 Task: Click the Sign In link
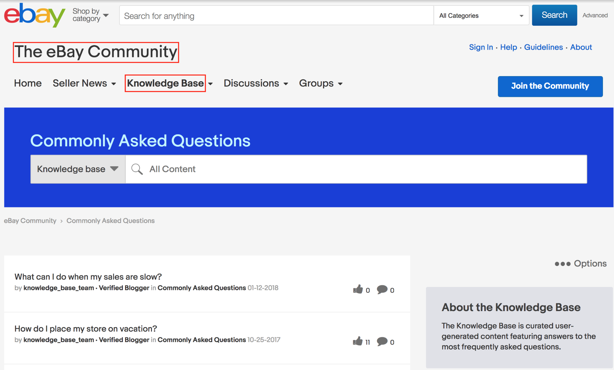pos(481,47)
